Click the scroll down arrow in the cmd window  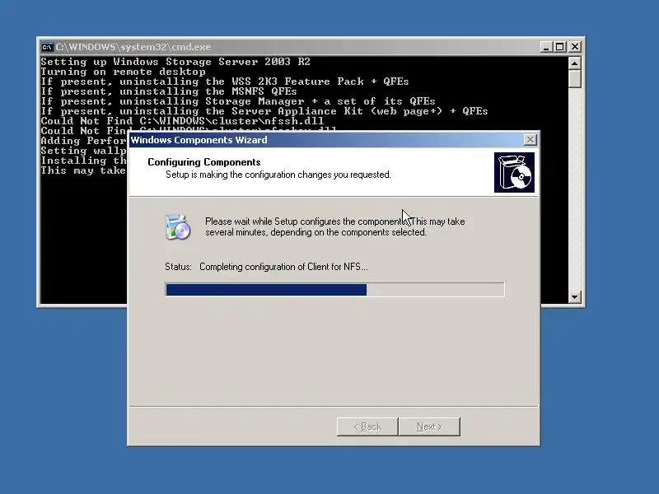pos(574,297)
